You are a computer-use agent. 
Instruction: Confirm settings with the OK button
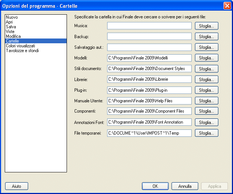(x=155, y=186)
